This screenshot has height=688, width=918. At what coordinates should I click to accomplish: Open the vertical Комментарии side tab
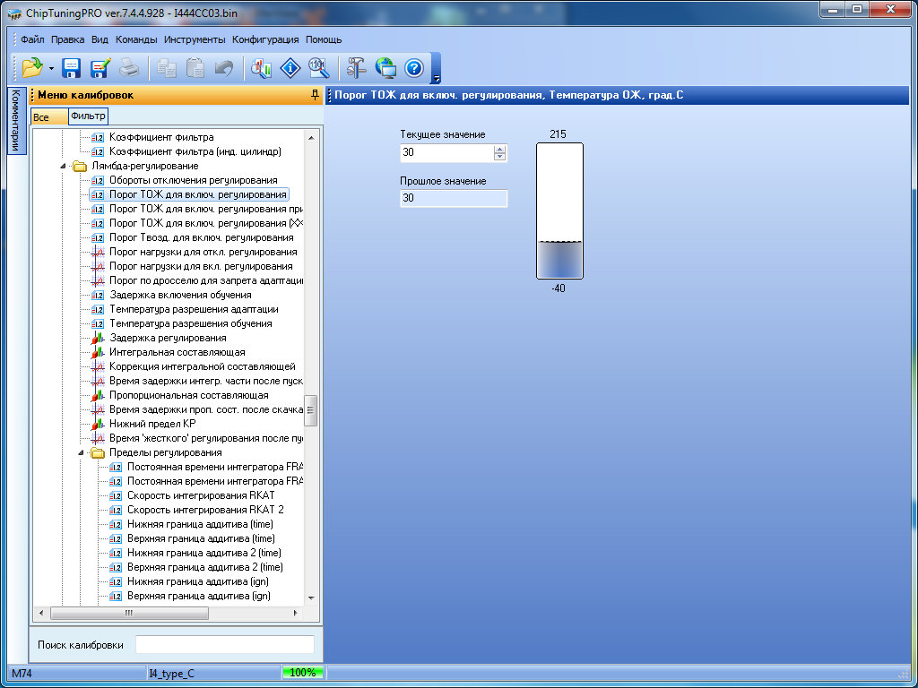click(x=15, y=121)
